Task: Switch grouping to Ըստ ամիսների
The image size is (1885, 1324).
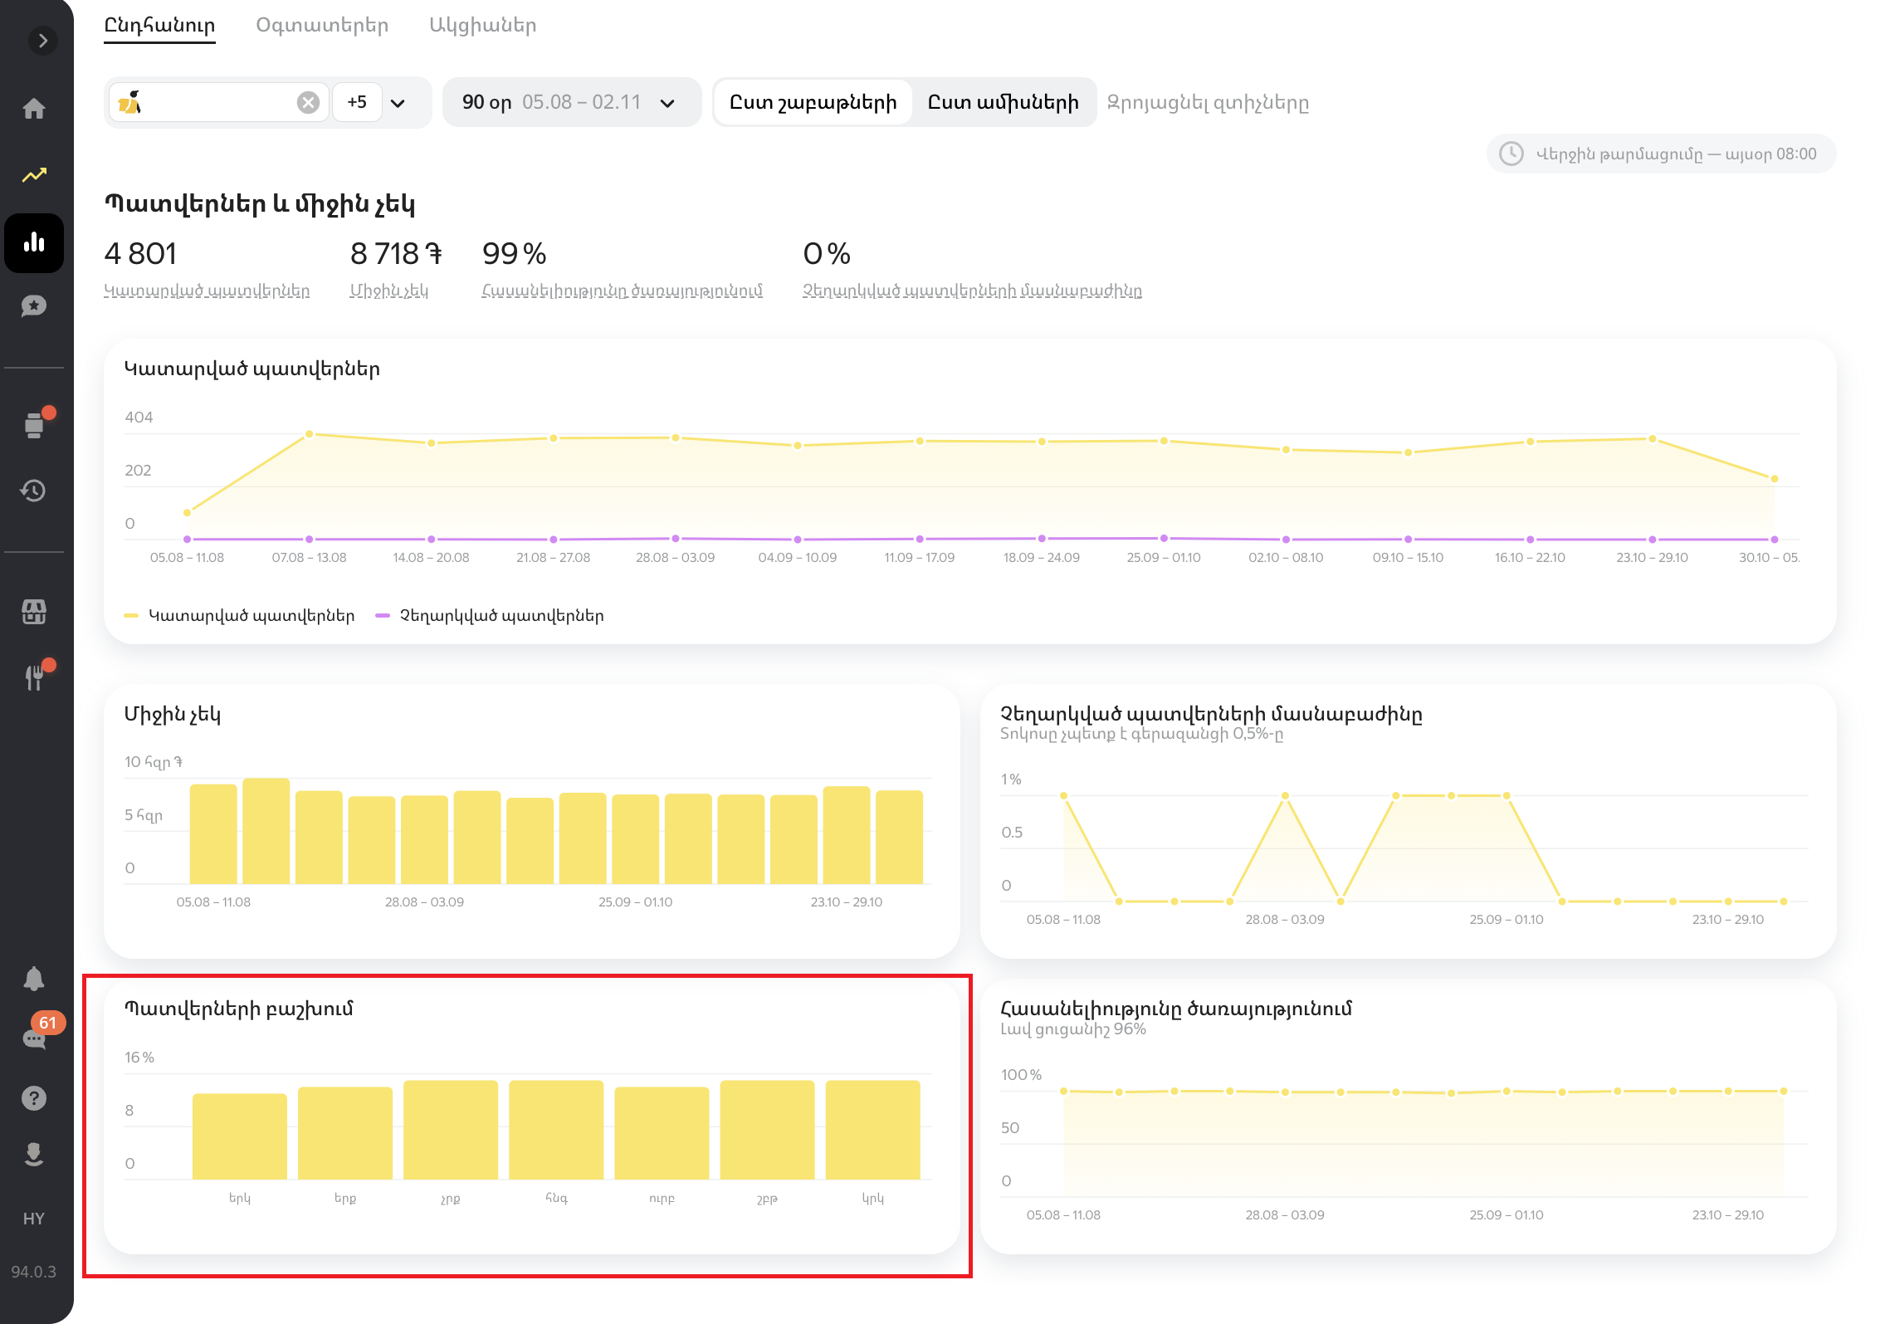Action: (x=1003, y=102)
